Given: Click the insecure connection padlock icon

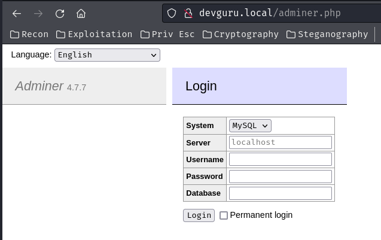Looking at the screenshot, I should (188, 13).
